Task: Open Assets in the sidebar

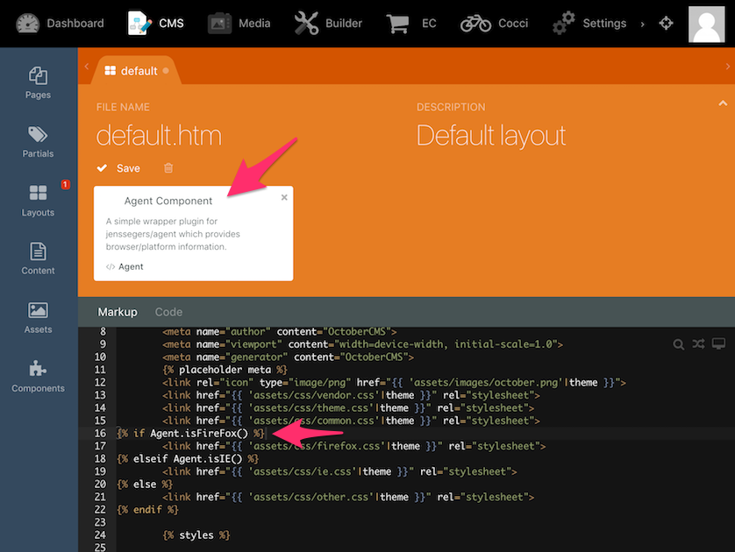Action: click(38, 317)
